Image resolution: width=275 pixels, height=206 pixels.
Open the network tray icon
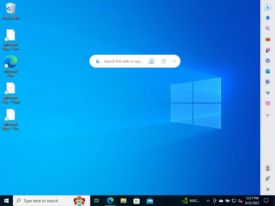pyautogui.click(x=234, y=201)
